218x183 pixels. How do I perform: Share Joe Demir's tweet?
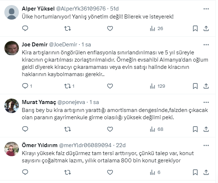coord(206,86)
